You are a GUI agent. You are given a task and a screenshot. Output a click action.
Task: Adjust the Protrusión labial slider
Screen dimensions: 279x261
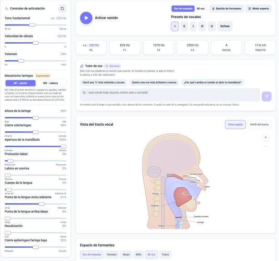tap(36, 161)
